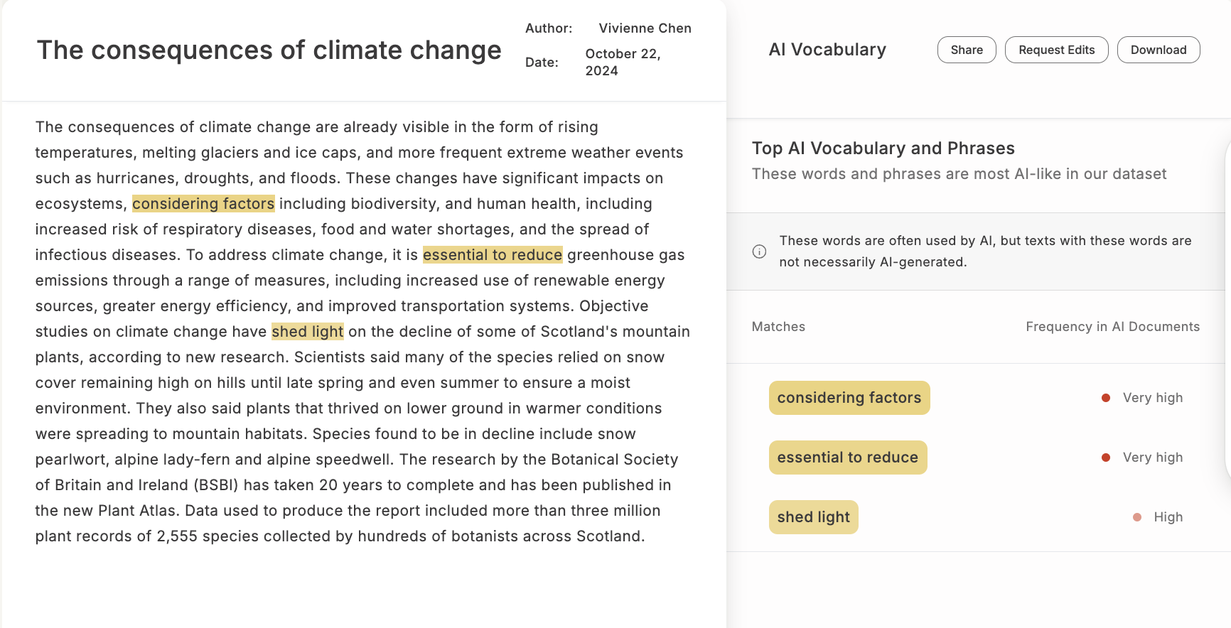Screen dimensions: 1231x628
Task: Click highlighted "considering factors" in the essay text
Action: pos(203,204)
